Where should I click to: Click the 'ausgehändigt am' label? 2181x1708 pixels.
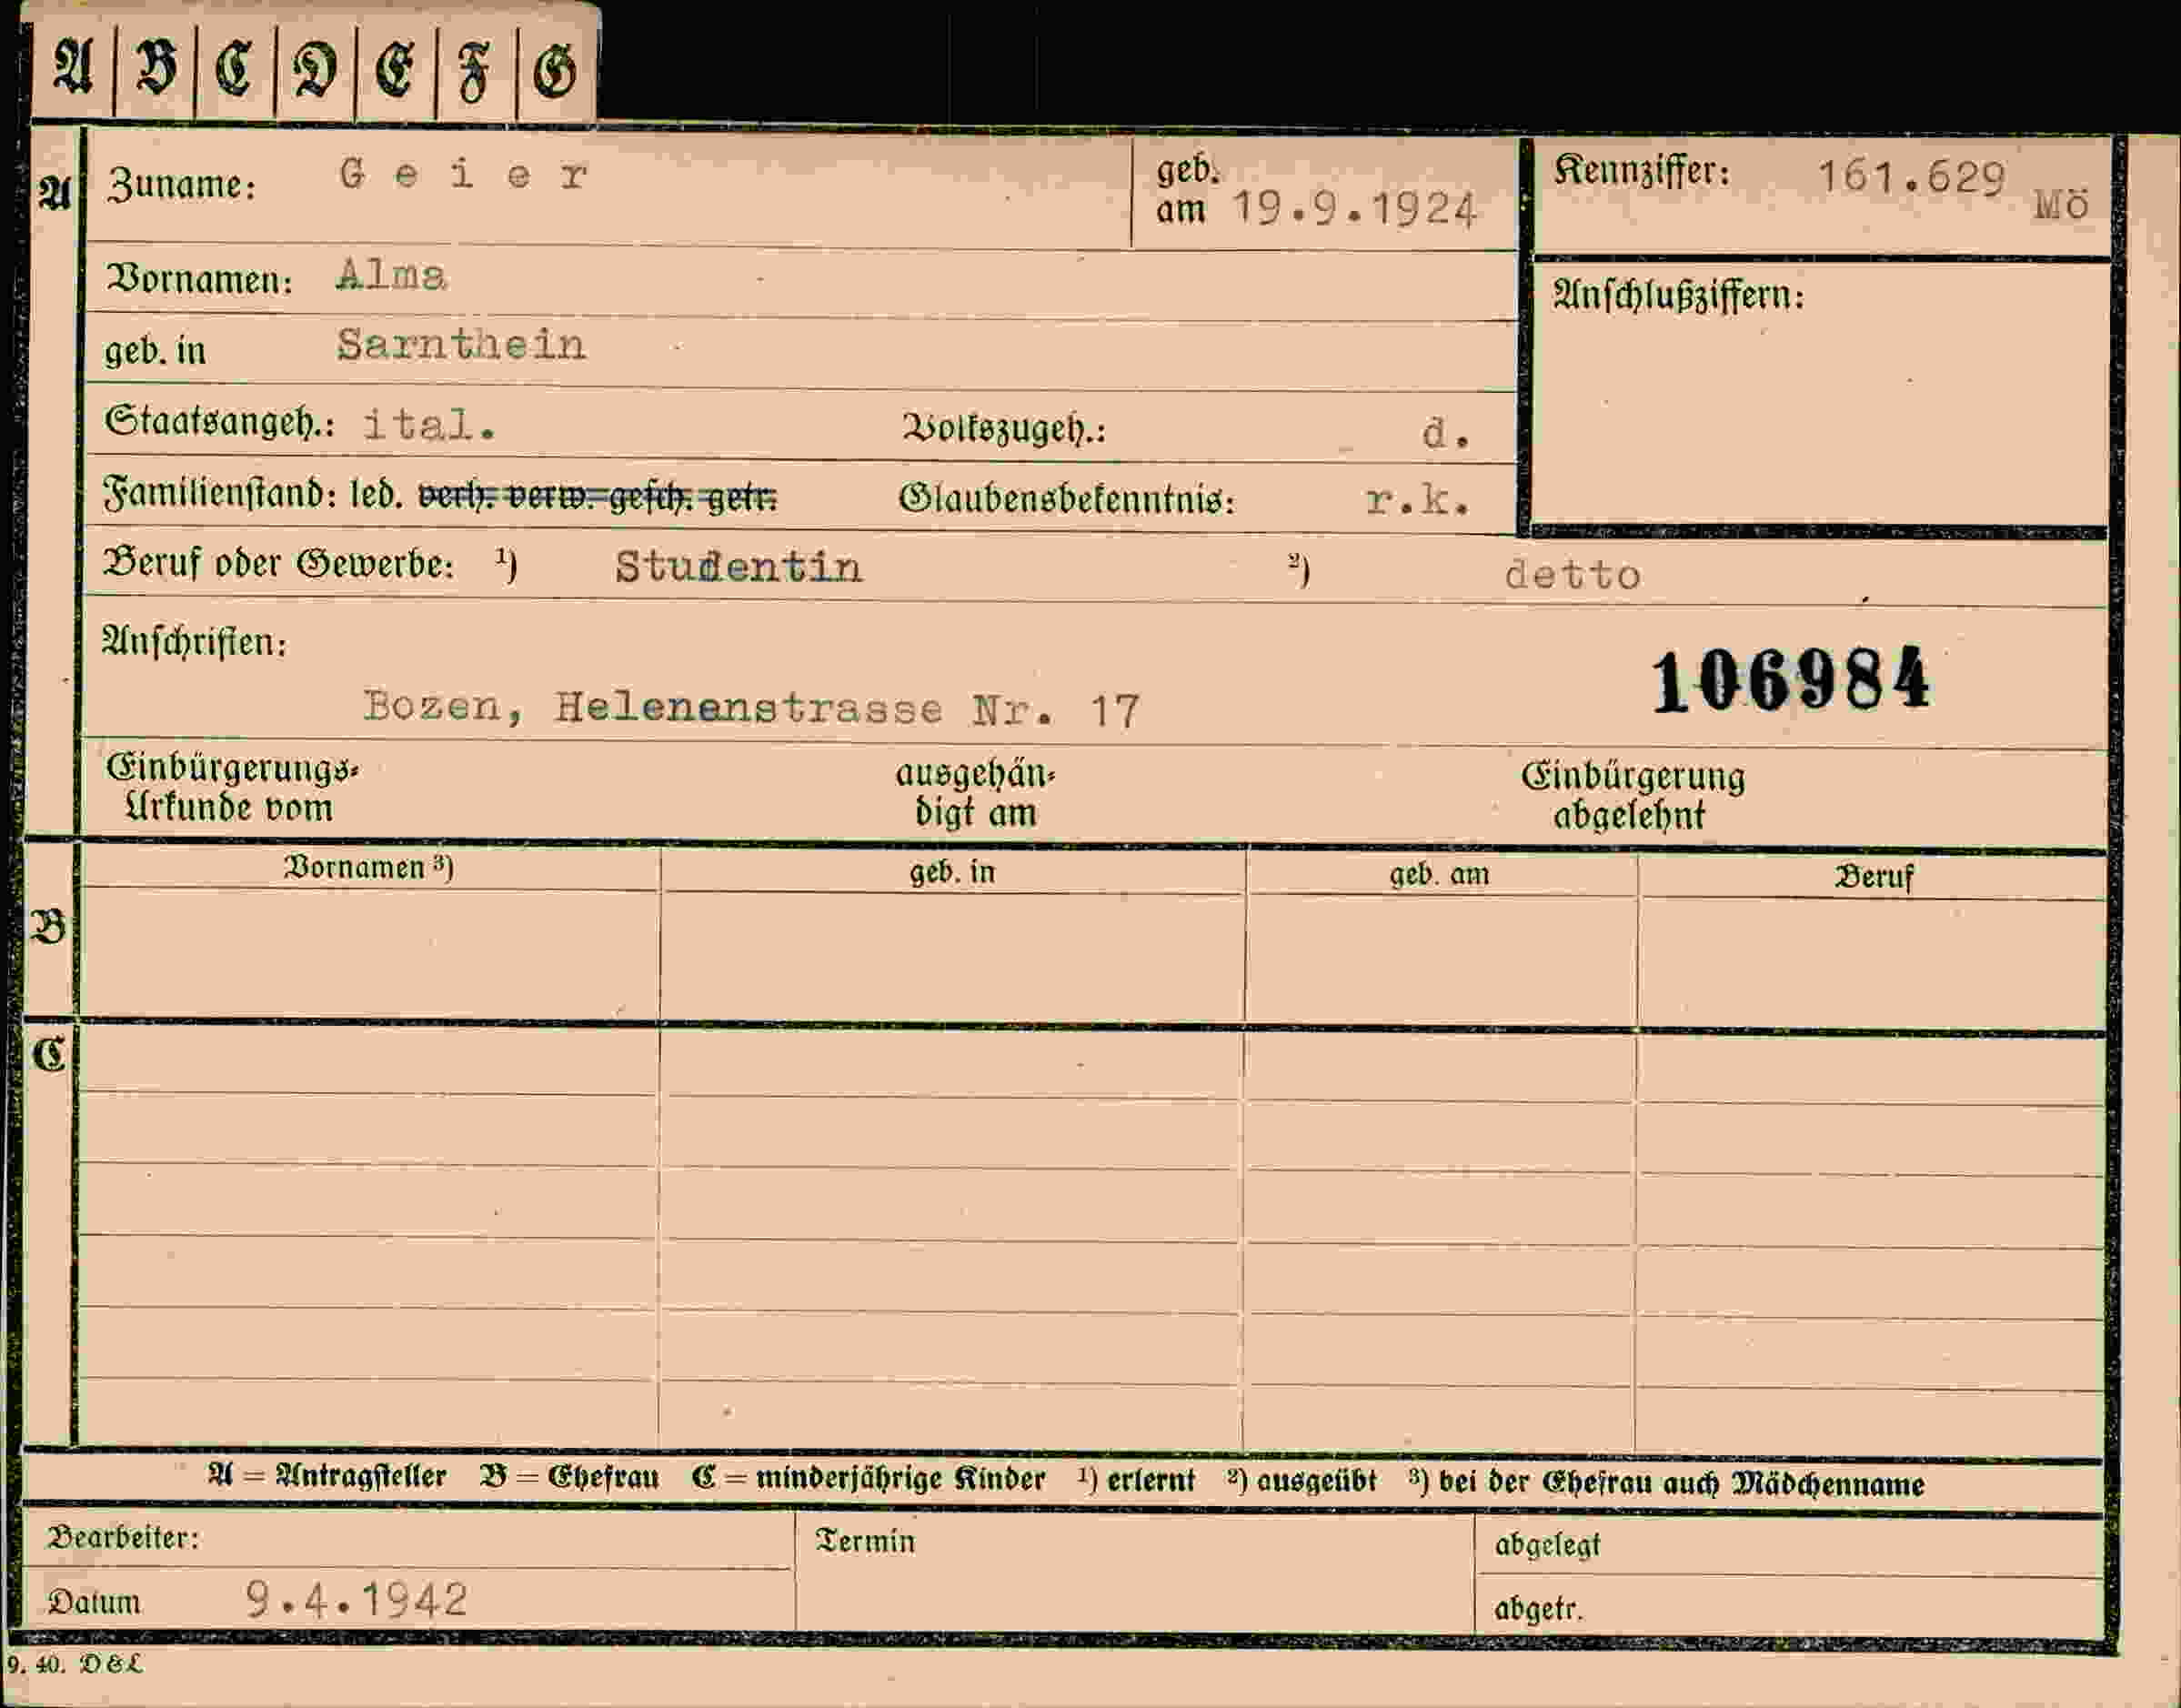[x=975, y=793]
